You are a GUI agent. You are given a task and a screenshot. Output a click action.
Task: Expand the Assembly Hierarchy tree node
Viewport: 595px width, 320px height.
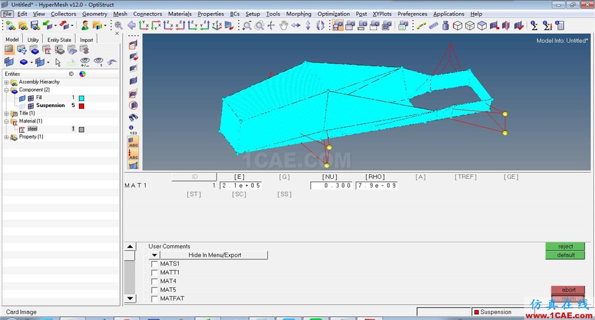point(6,82)
